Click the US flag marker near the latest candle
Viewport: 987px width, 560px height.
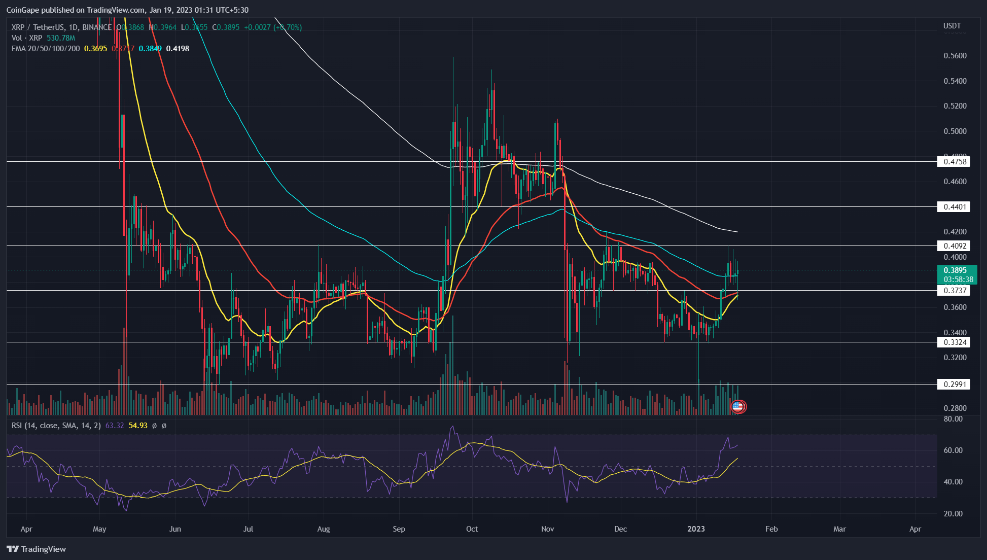tap(738, 406)
